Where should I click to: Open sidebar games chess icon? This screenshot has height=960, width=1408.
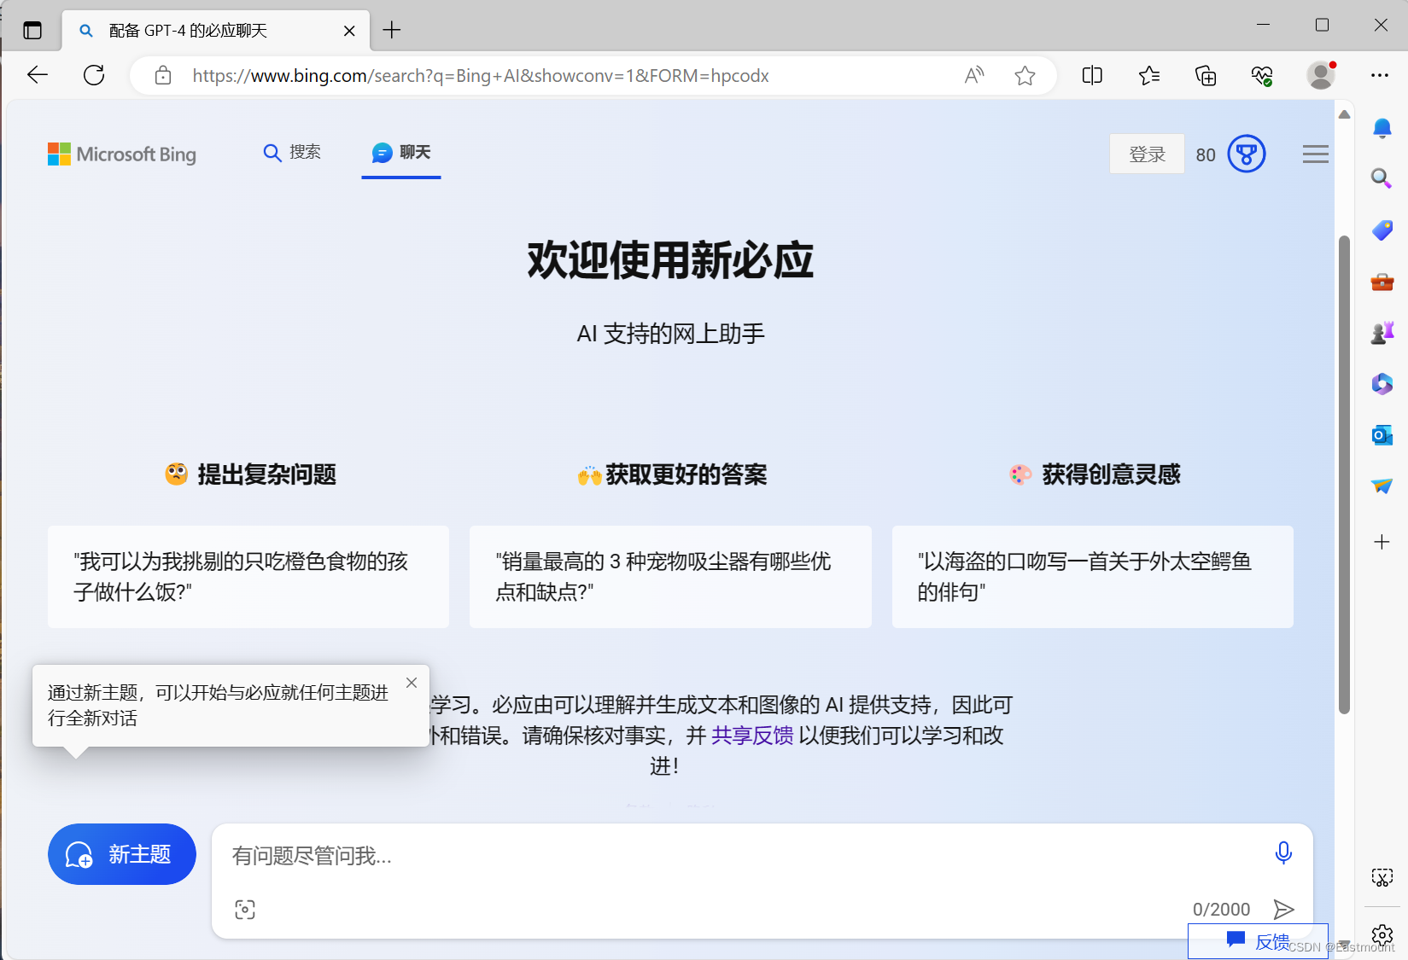pos(1382,333)
